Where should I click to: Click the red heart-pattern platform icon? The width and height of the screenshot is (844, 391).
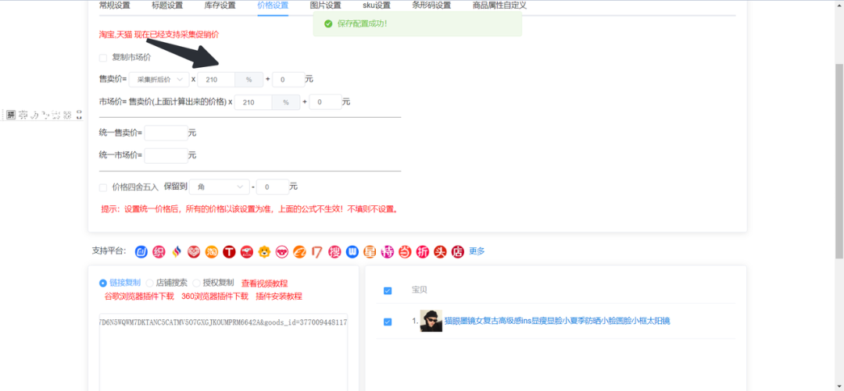(x=194, y=251)
